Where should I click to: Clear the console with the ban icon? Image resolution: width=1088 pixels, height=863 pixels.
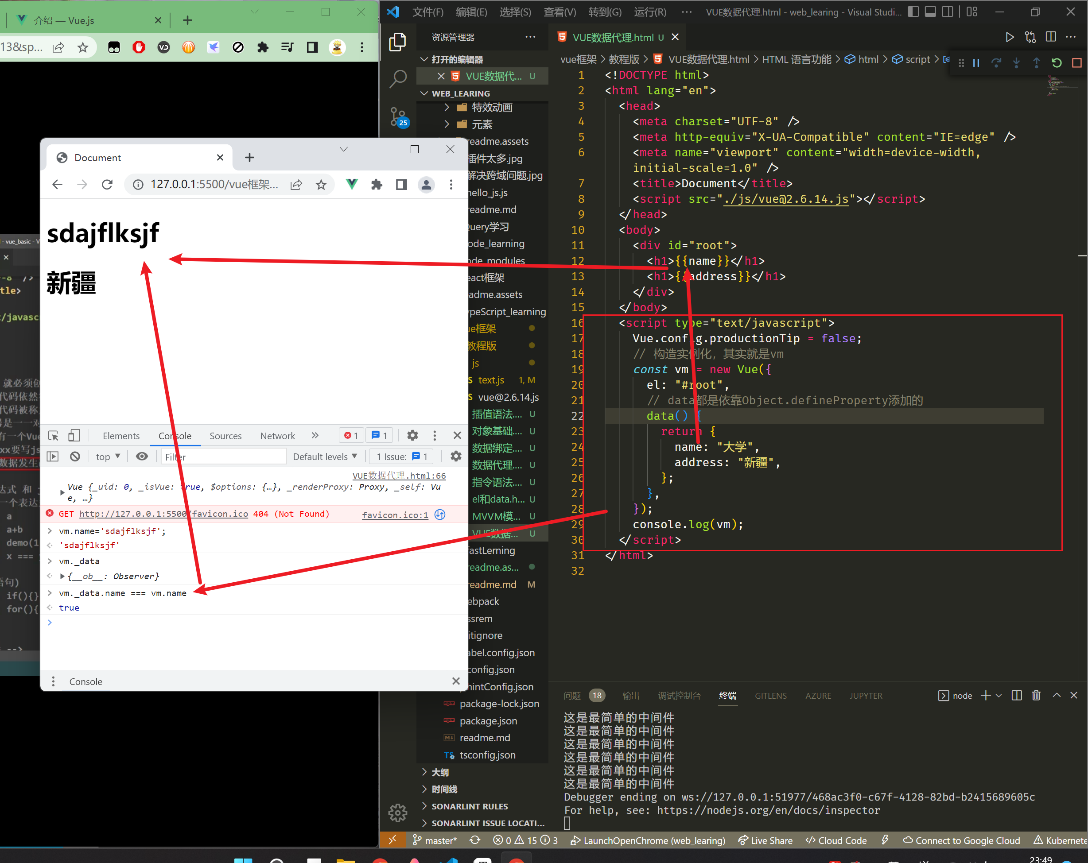pyautogui.click(x=75, y=457)
